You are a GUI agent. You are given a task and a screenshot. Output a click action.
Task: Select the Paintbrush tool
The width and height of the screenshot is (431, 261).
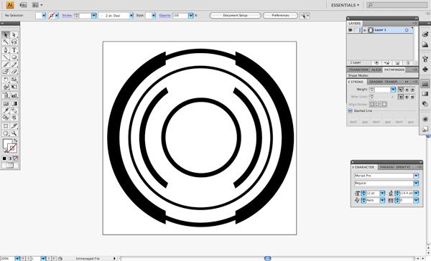(6, 65)
